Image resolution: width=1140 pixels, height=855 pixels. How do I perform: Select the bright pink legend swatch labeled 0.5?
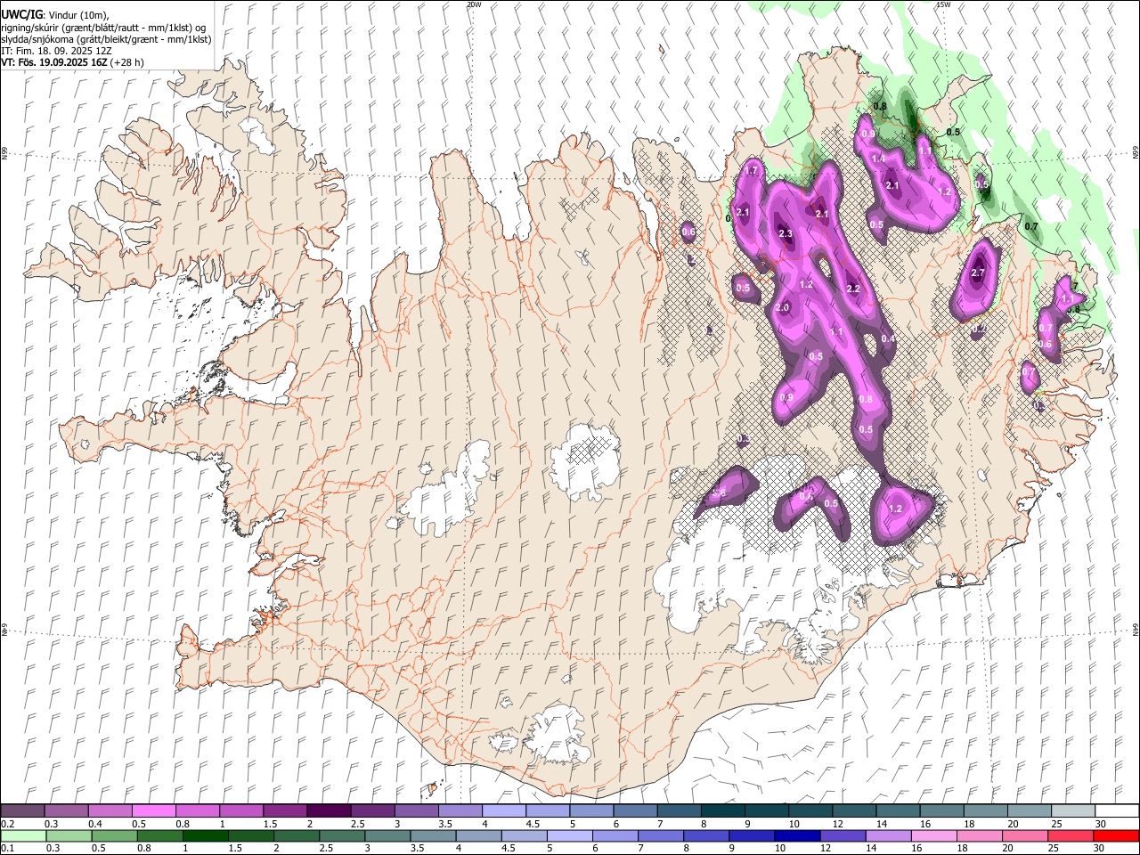153,811
